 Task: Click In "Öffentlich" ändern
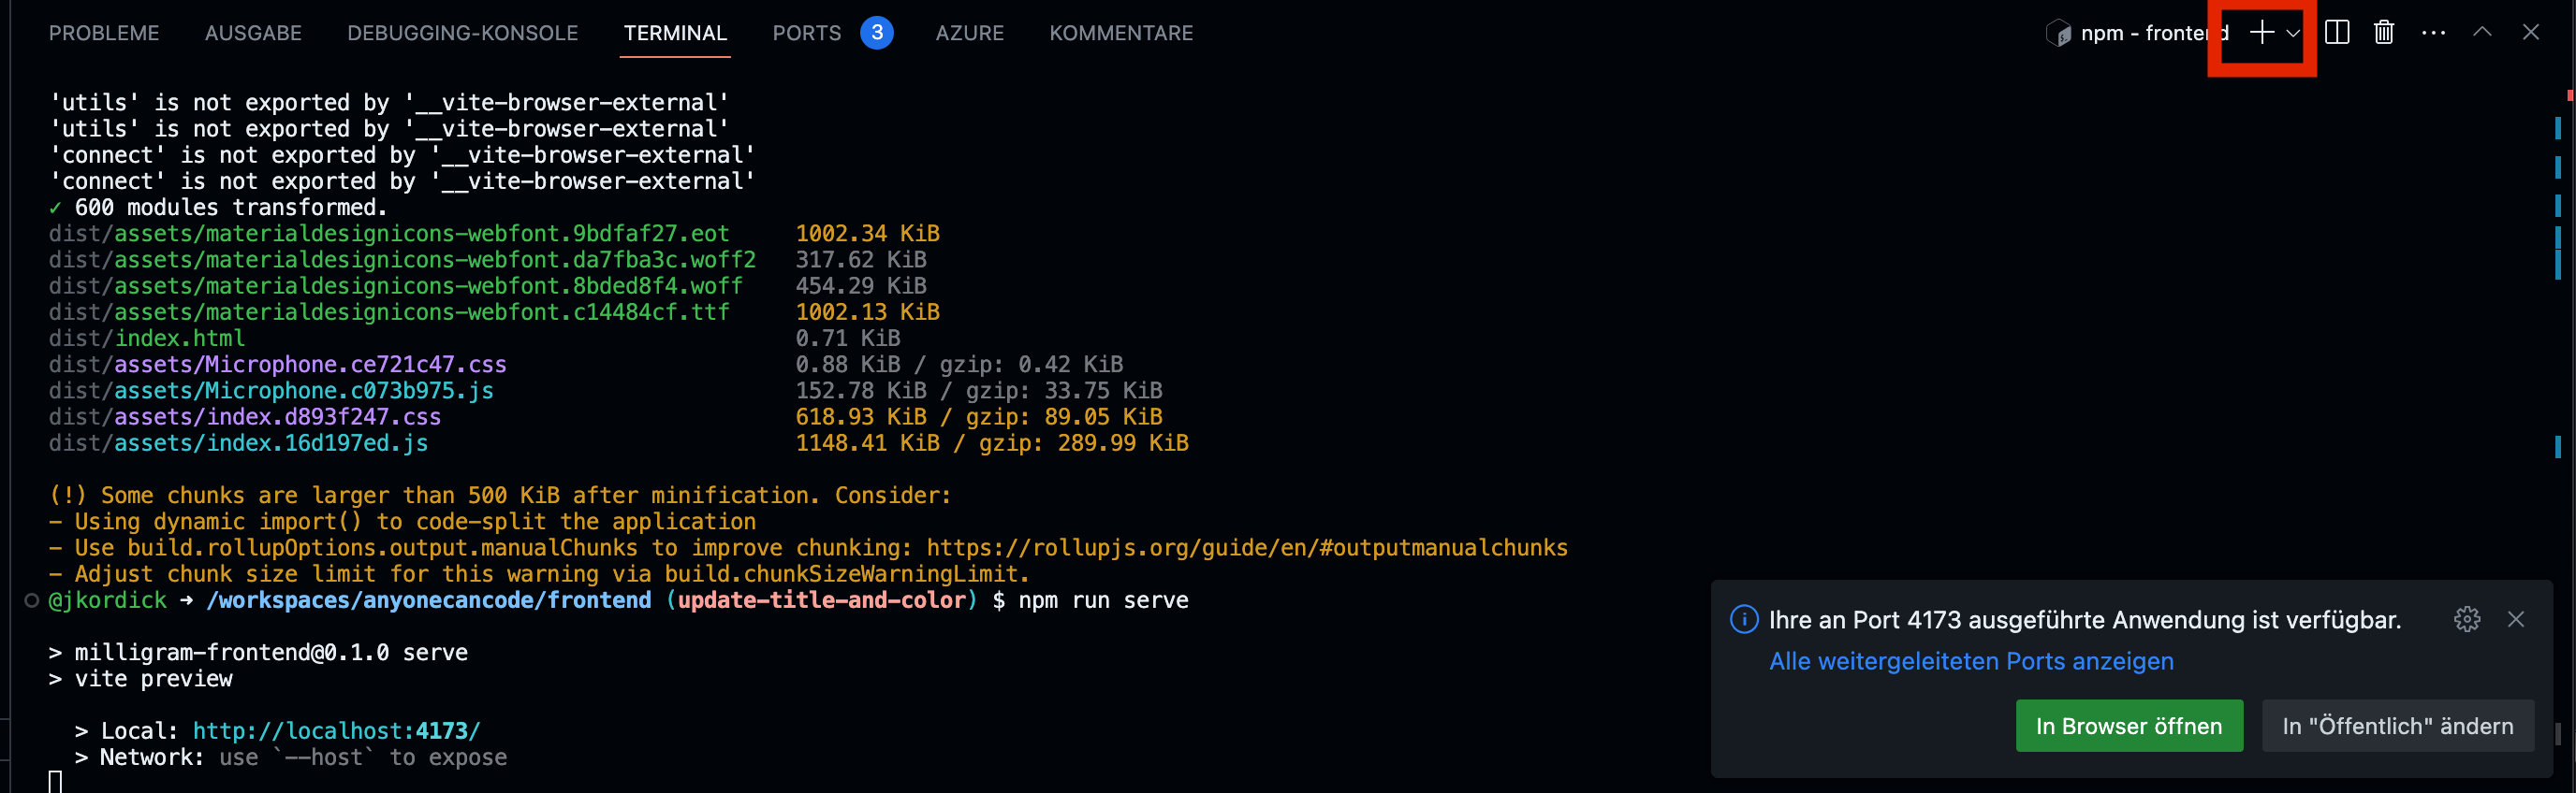click(2397, 726)
